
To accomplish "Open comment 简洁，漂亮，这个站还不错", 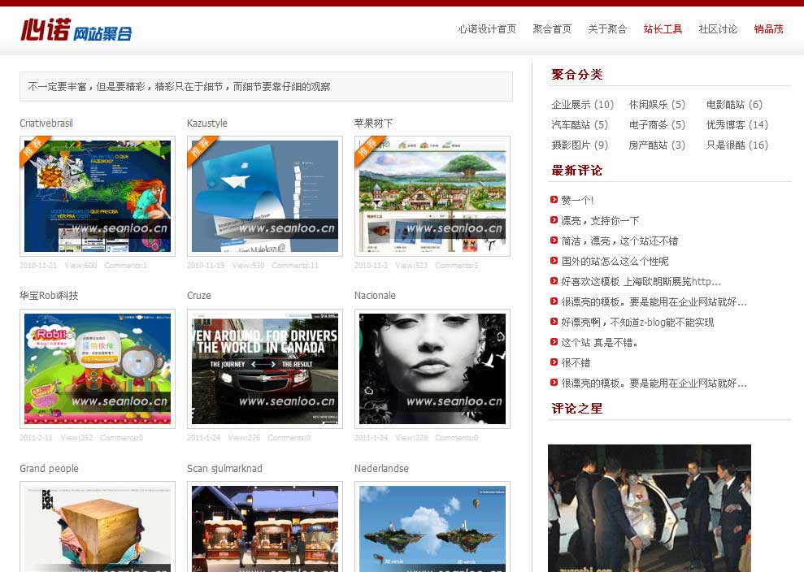I will point(619,241).
